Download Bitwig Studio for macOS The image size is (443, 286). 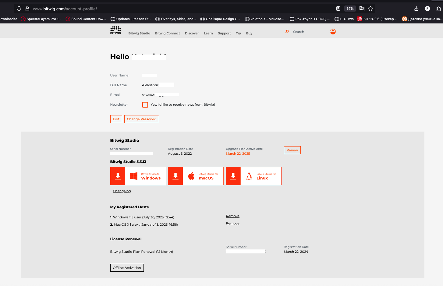(196, 176)
